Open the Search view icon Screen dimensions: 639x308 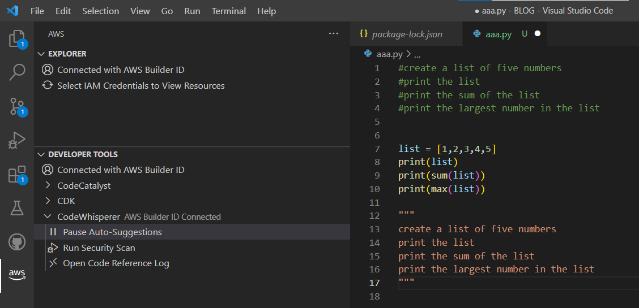pos(17,72)
